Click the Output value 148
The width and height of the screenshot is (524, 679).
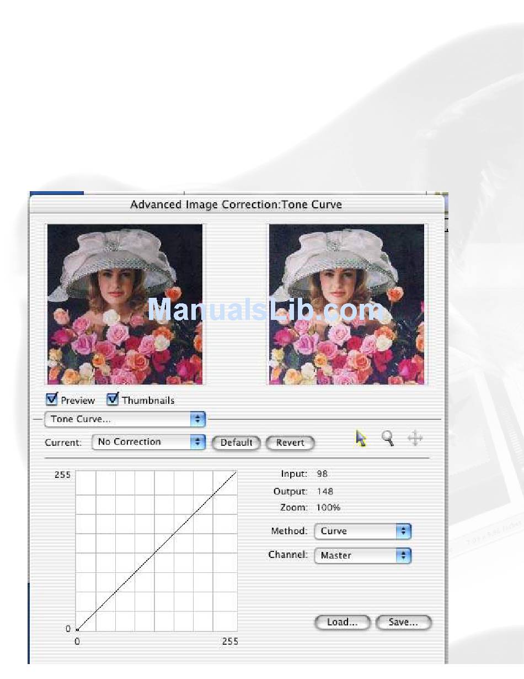(325, 491)
